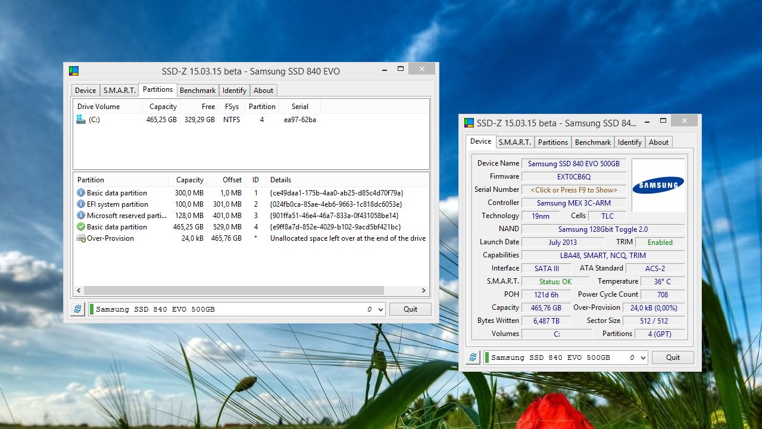The width and height of the screenshot is (762, 429).
Task: Select Benchmark tab in Partitions window
Action: click(198, 91)
